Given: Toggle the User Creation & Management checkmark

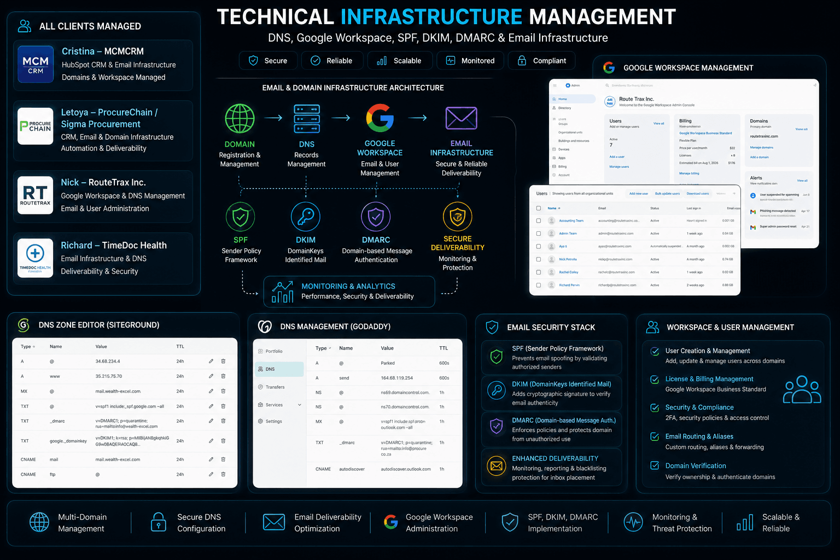Looking at the screenshot, I should tap(655, 351).
